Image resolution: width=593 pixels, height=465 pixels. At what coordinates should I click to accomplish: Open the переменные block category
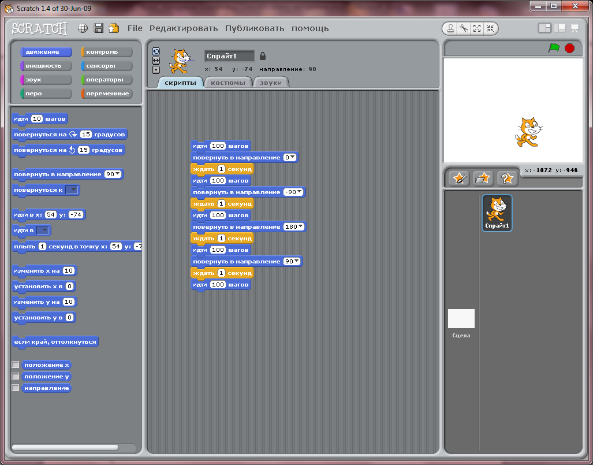[x=107, y=94]
